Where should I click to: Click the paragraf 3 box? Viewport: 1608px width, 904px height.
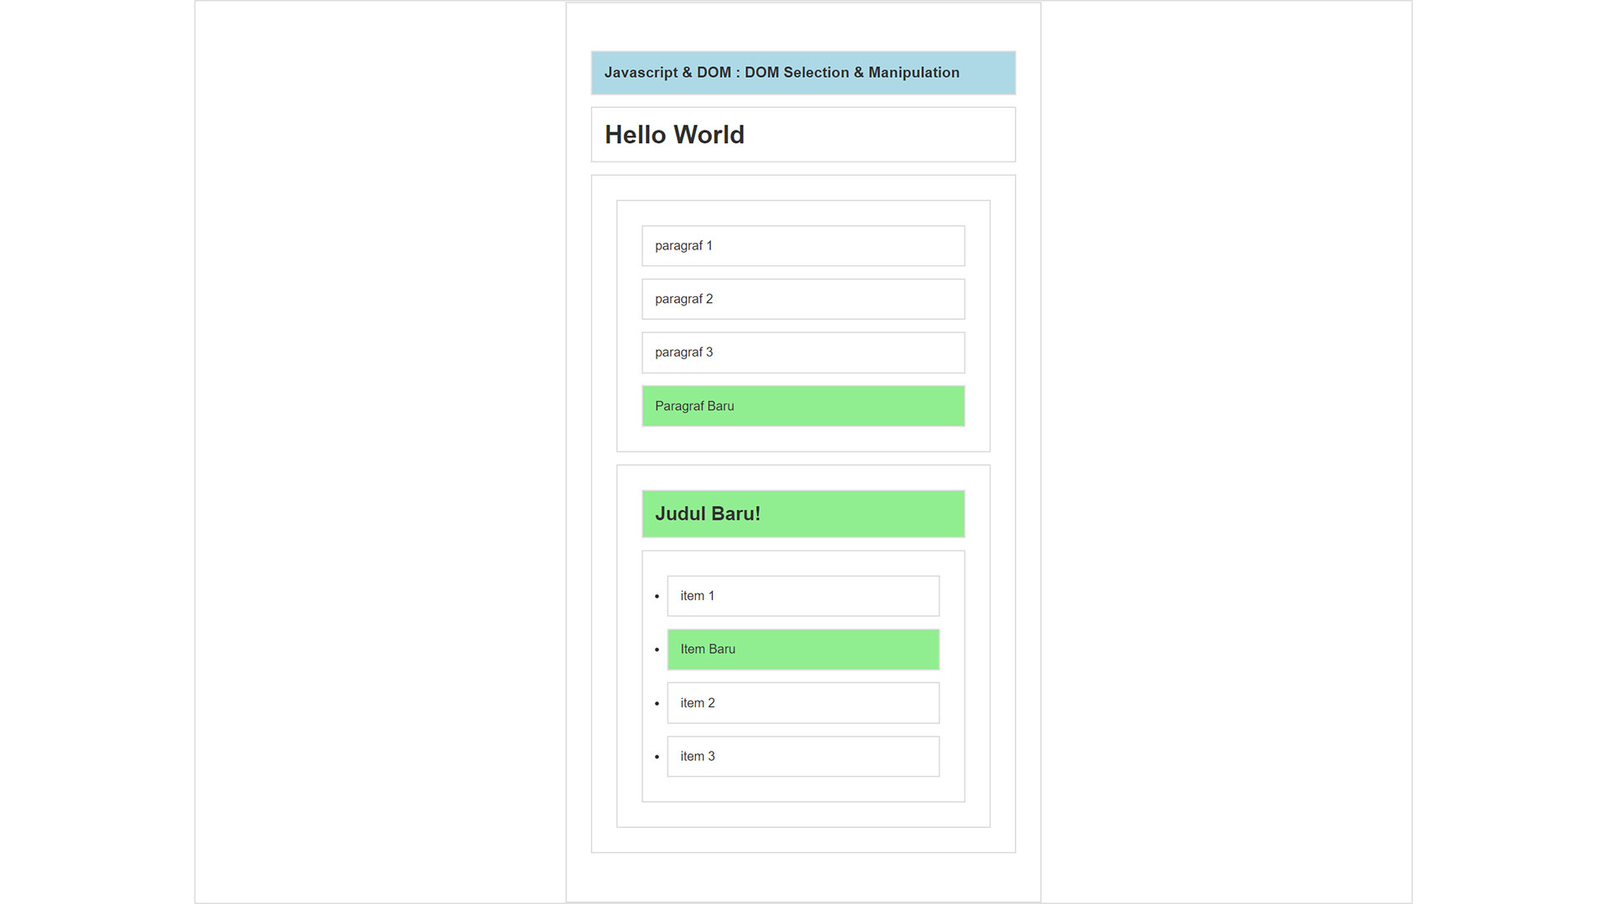click(803, 352)
